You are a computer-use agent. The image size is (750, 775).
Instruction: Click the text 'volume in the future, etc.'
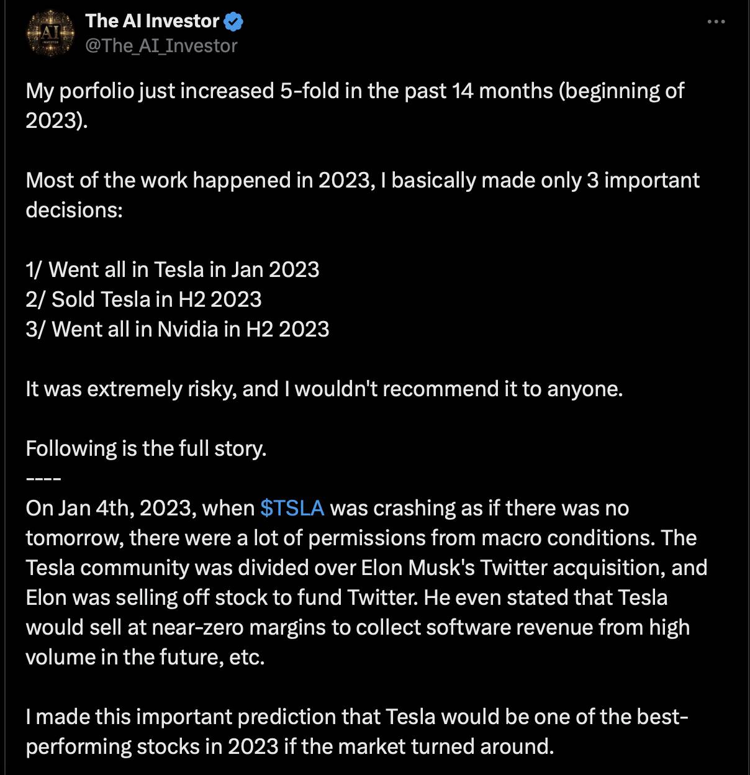(145, 657)
